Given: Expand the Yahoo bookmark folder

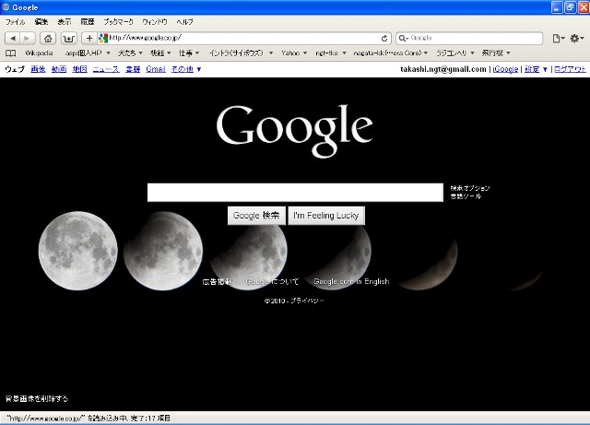Looking at the screenshot, I should [294, 53].
